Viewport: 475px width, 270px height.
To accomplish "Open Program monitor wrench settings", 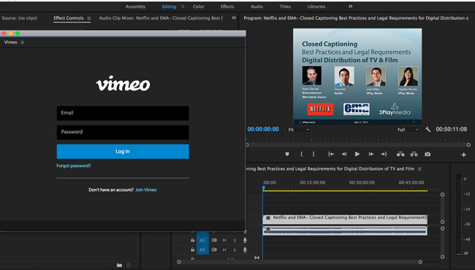I will (427, 129).
